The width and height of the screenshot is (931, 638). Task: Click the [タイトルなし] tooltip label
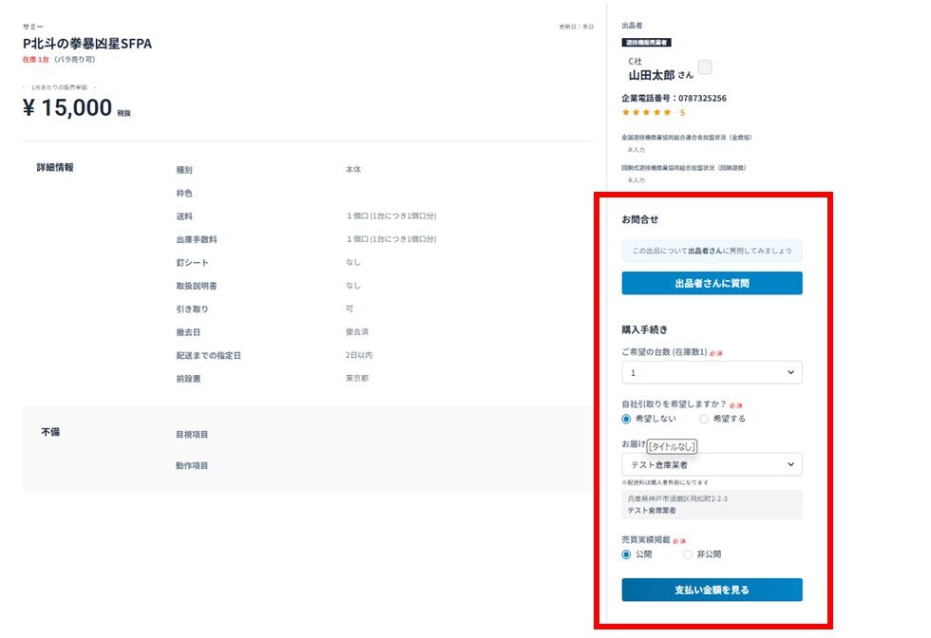[673, 446]
